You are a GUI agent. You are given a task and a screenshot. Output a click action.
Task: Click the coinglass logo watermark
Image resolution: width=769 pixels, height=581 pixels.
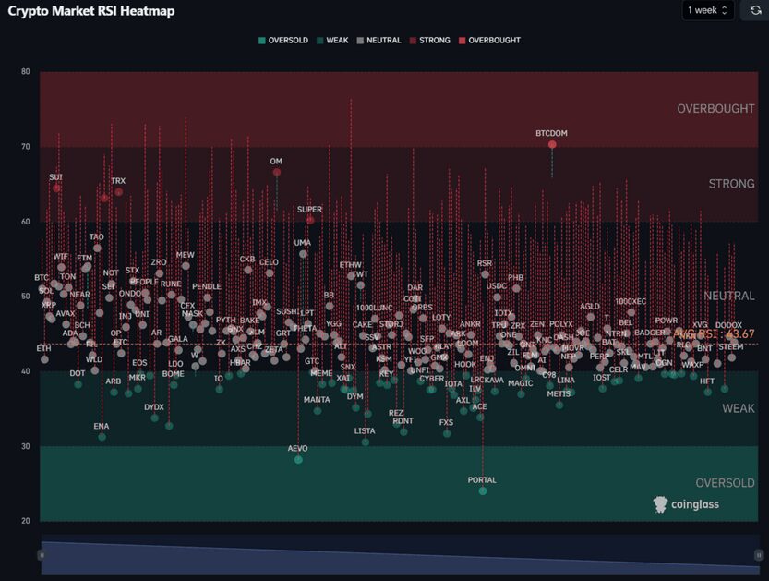pyautogui.click(x=686, y=504)
